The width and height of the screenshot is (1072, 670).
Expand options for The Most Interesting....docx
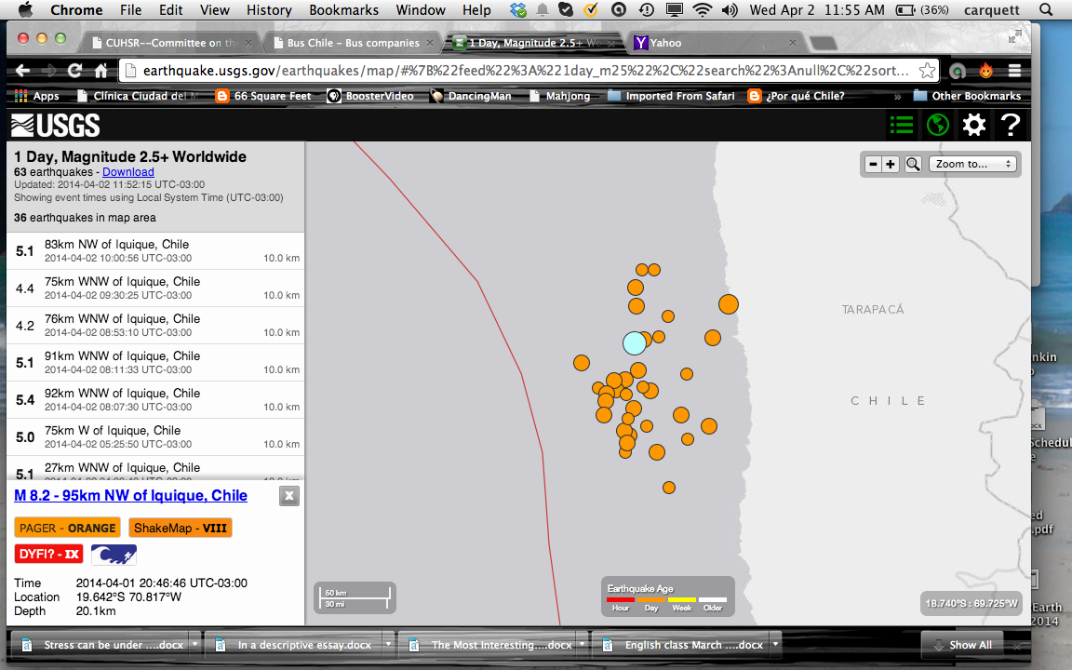[582, 644]
